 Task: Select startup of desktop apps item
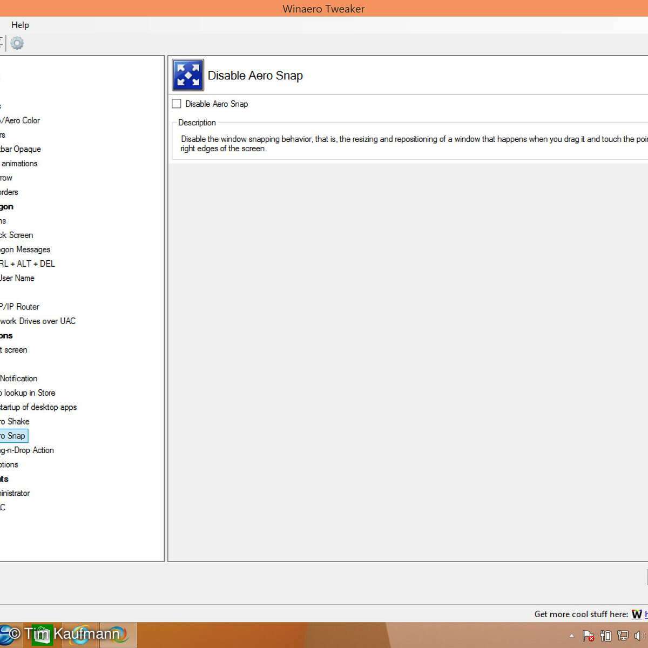[38, 407]
